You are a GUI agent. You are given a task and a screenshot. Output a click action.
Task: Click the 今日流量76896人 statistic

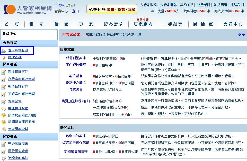click(x=165, y=11)
